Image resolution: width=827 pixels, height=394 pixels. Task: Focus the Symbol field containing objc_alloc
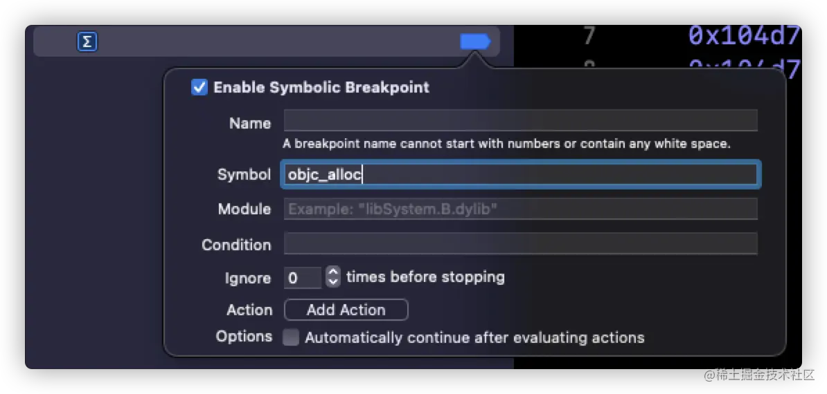[x=519, y=175]
